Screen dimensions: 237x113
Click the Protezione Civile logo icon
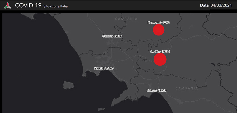coord(8,6)
